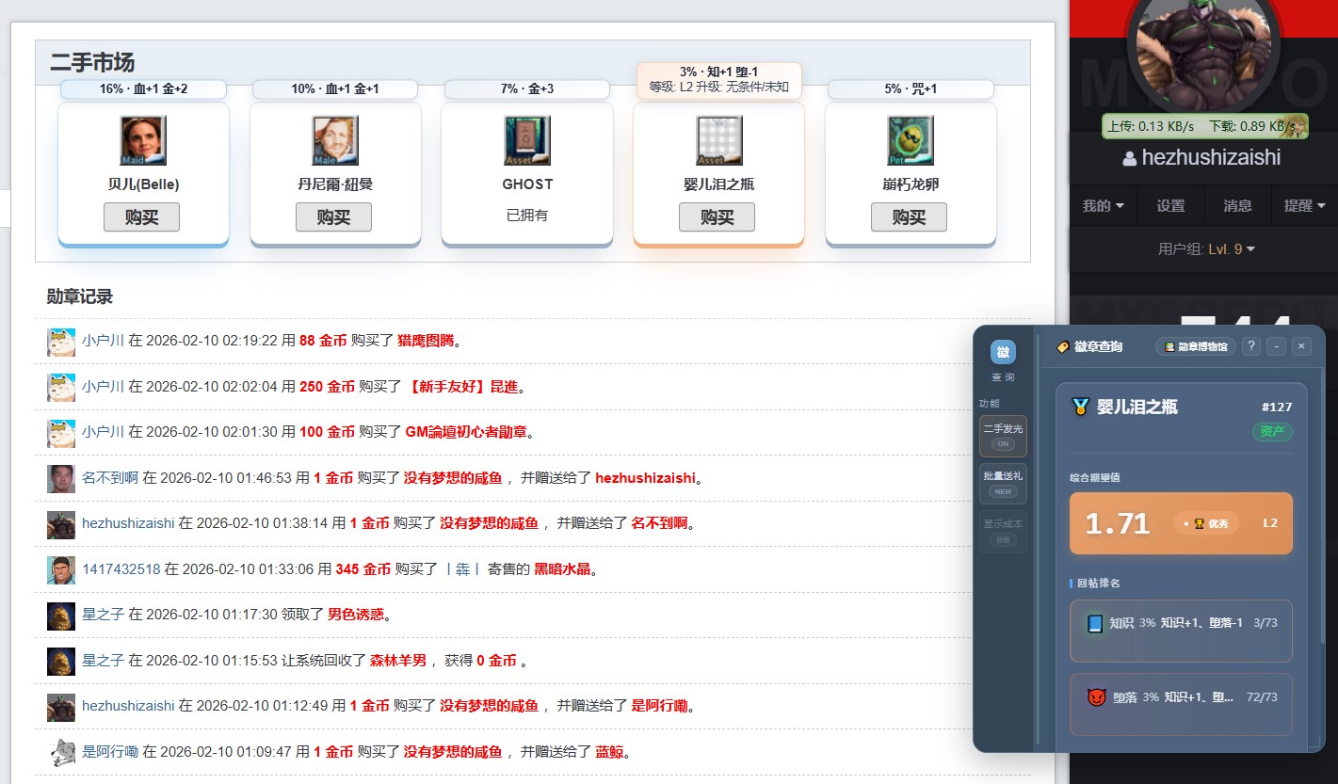Expand the 提醒 dropdown menu

1304,206
